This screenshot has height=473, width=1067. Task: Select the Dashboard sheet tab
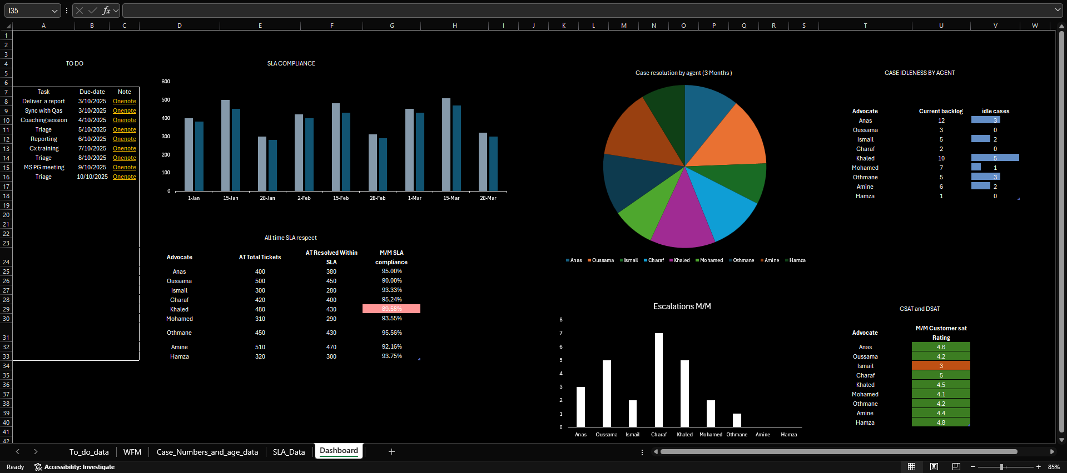339,451
